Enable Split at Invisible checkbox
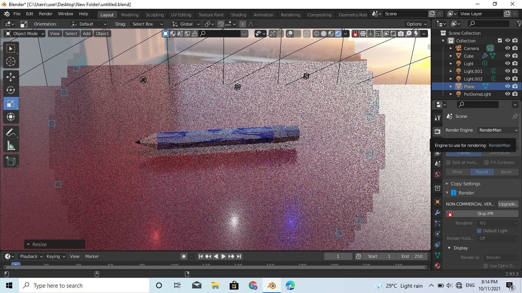This screenshot has width=522, height=293. click(448, 163)
